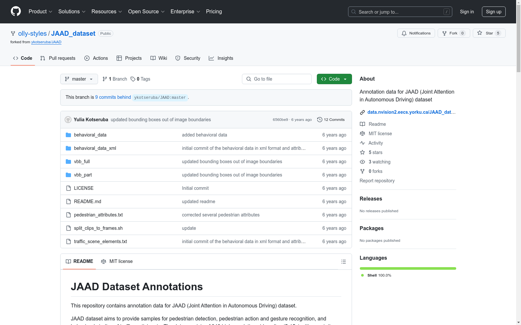Expand the Enterprise menu

point(185,11)
